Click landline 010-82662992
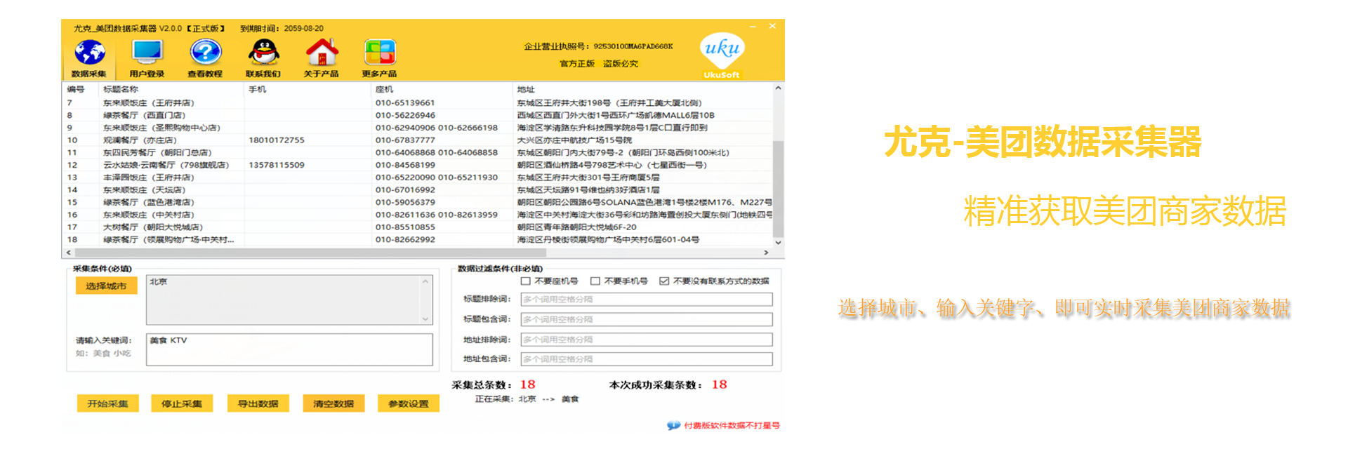The image size is (1348, 456). pyautogui.click(x=405, y=239)
